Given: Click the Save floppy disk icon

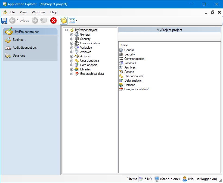Looking at the screenshot, I should (4, 21).
